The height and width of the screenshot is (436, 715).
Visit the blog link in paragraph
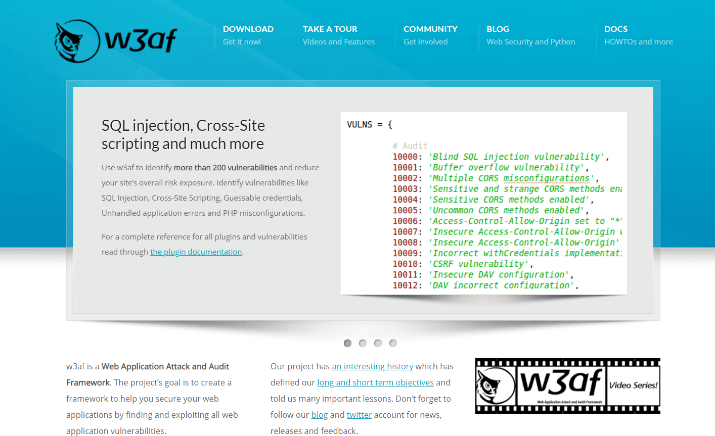(320, 415)
